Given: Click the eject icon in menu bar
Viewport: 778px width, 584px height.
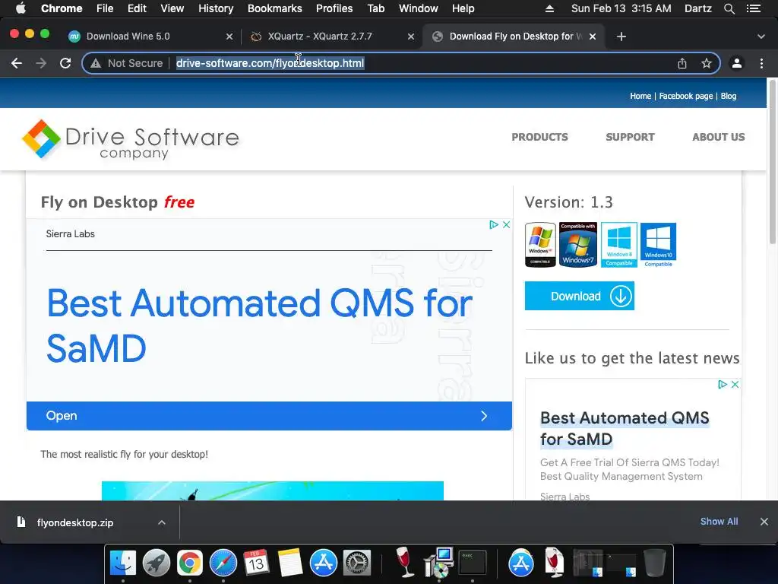Looking at the screenshot, I should [x=549, y=8].
